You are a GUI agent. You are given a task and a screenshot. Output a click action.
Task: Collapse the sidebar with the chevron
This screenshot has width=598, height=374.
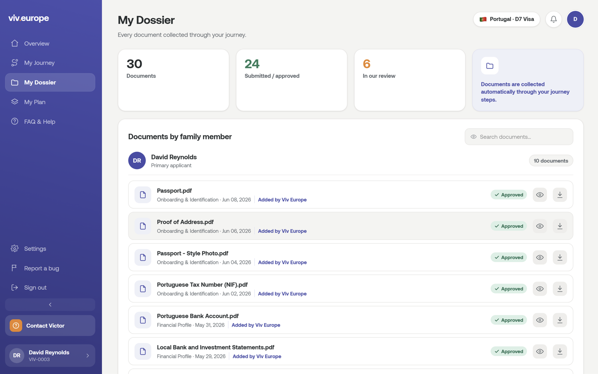pos(50,305)
